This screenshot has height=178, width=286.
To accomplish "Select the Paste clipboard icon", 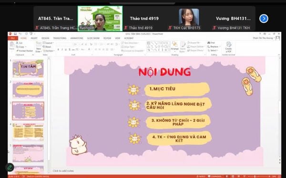I will point(12,46).
